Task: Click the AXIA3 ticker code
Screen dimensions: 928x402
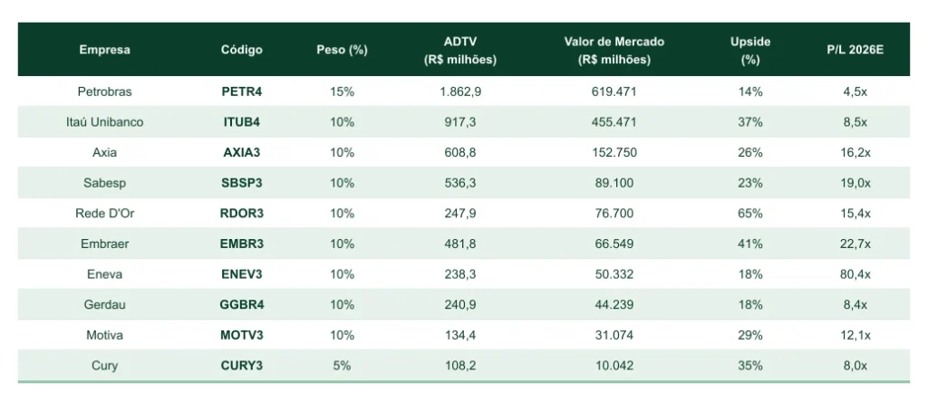Action: click(241, 152)
